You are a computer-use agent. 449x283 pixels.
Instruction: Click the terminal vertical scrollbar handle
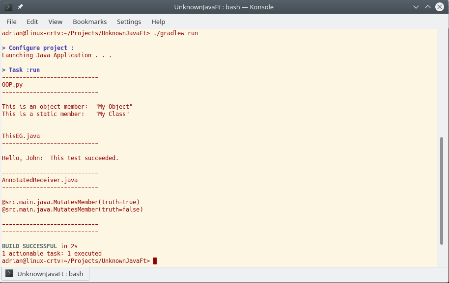click(x=442, y=191)
